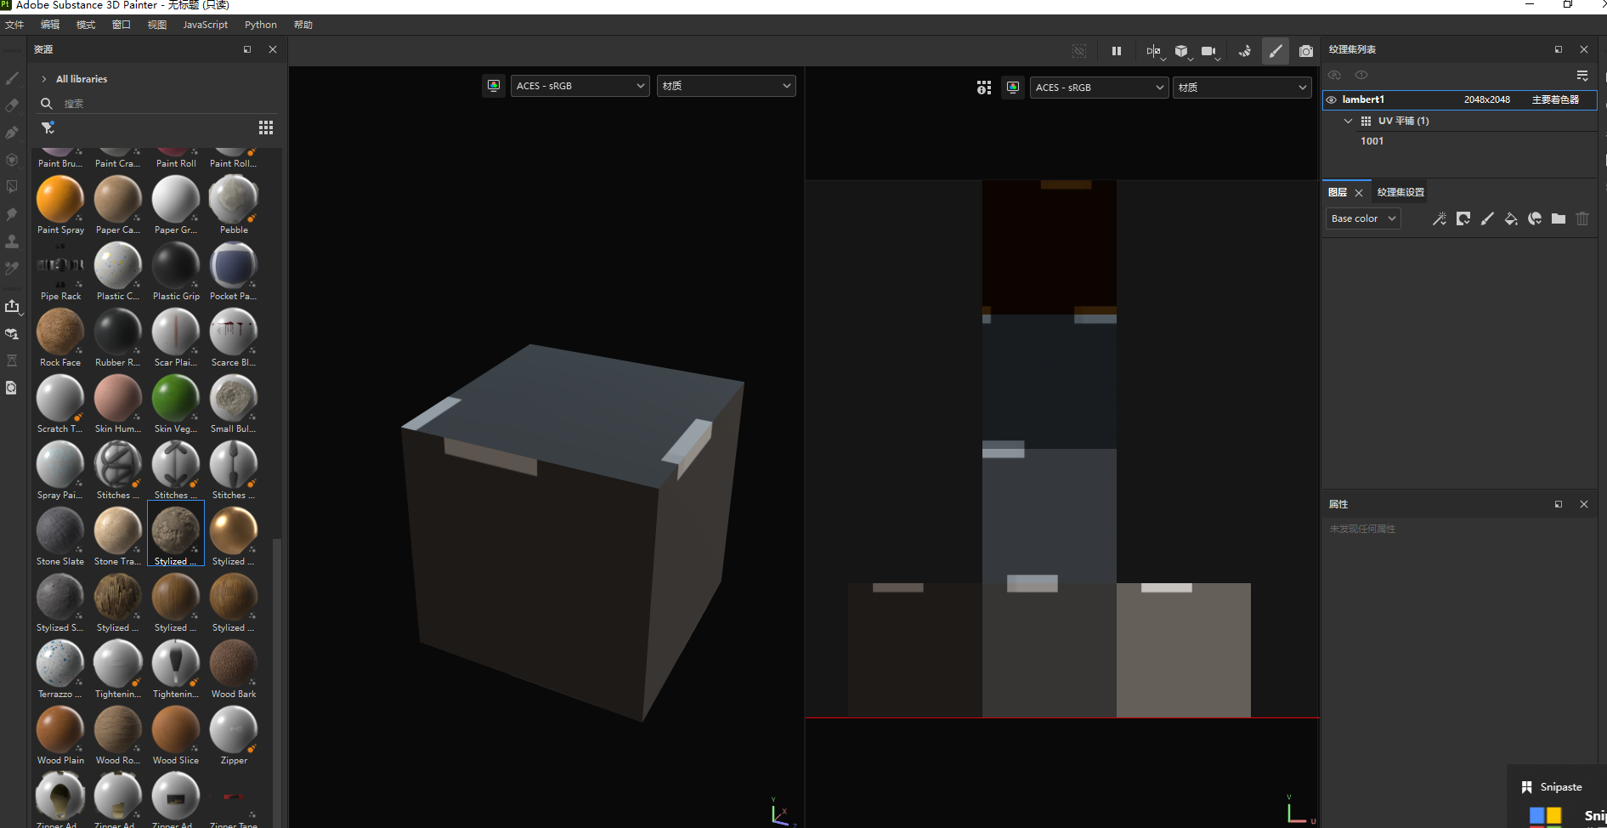Open the Python menu

(x=261, y=25)
